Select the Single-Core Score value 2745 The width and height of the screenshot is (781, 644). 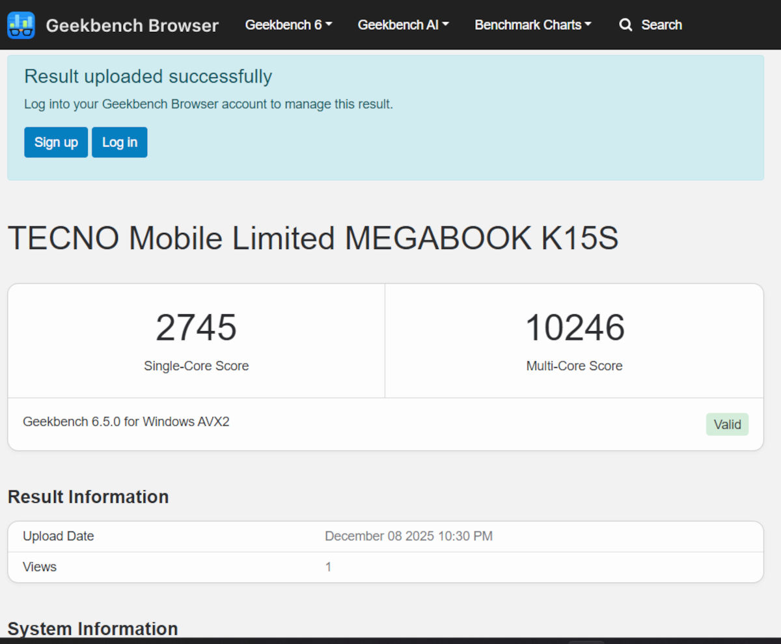pos(196,328)
